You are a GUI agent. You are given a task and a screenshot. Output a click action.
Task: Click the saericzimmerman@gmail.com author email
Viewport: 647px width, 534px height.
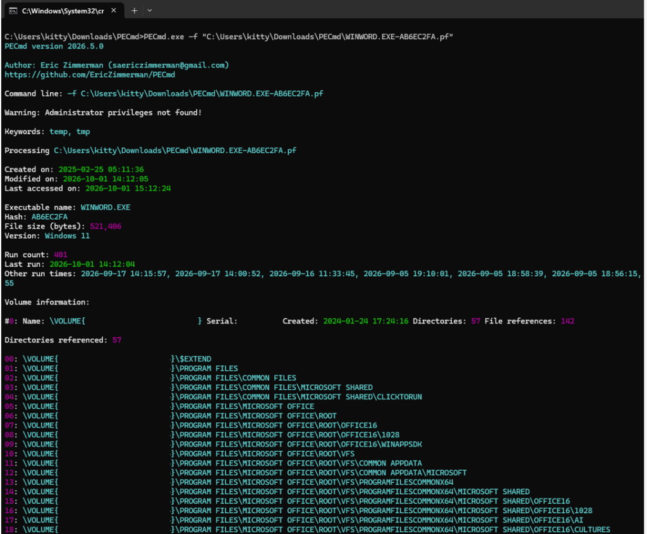168,65
